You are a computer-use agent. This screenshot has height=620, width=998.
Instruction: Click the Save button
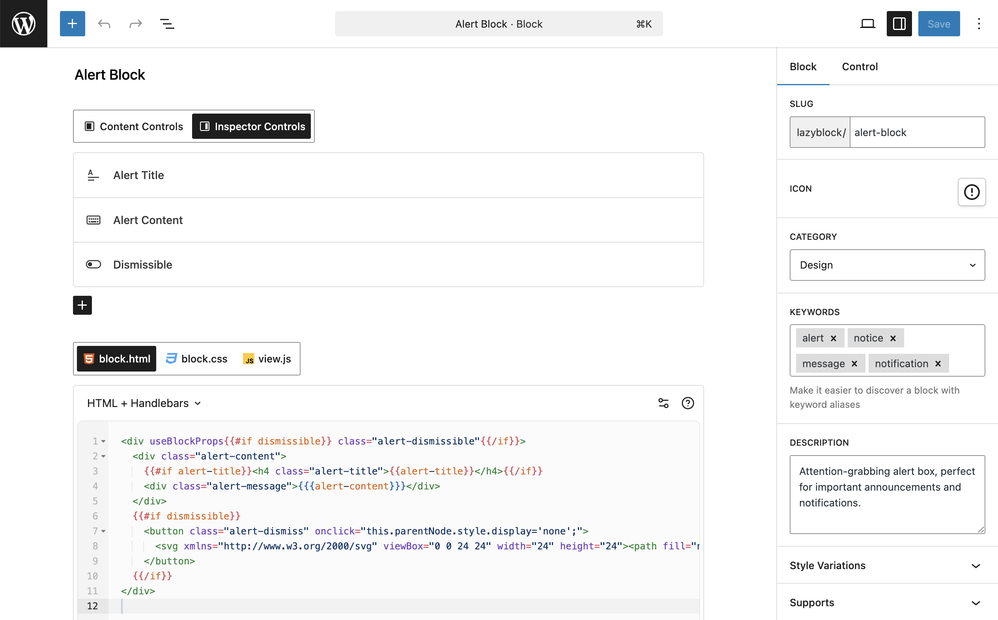(x=938, y=24)
